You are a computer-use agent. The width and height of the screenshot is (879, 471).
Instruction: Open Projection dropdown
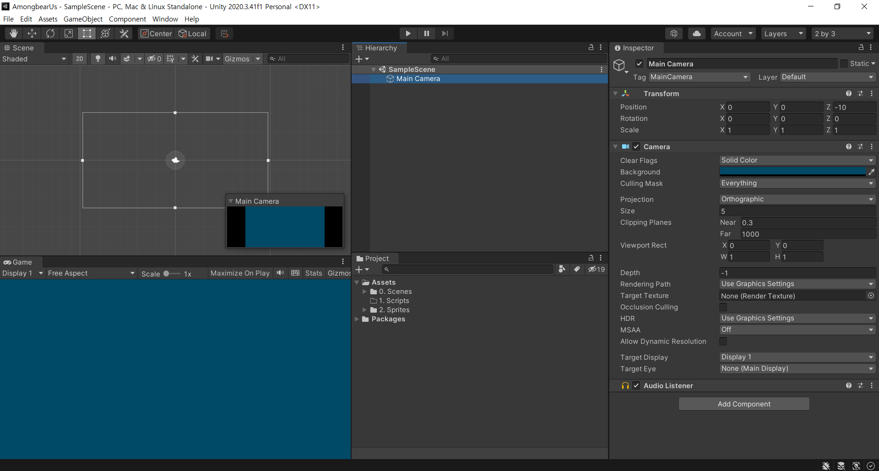click(x=797, y=199)
